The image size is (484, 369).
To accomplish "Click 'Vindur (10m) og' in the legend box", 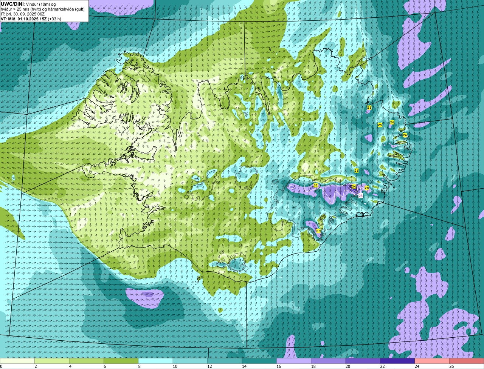I will [41, 4].
